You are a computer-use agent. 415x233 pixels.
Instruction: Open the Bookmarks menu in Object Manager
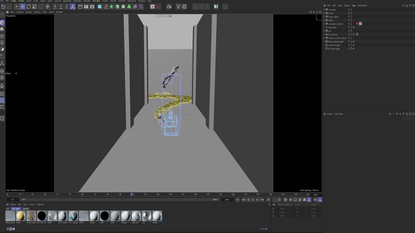click(x=363, y=5)
